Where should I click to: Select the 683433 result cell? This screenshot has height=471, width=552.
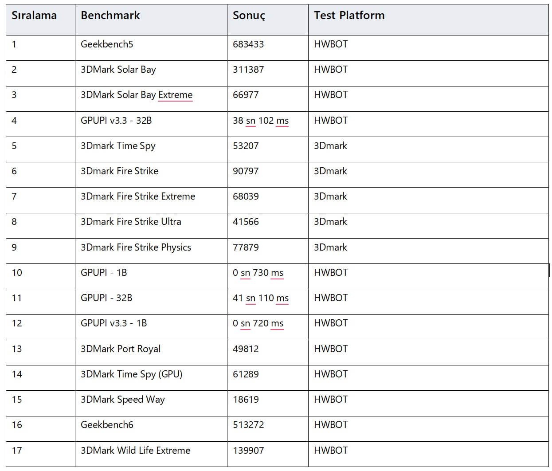click(x=248, y=44)
